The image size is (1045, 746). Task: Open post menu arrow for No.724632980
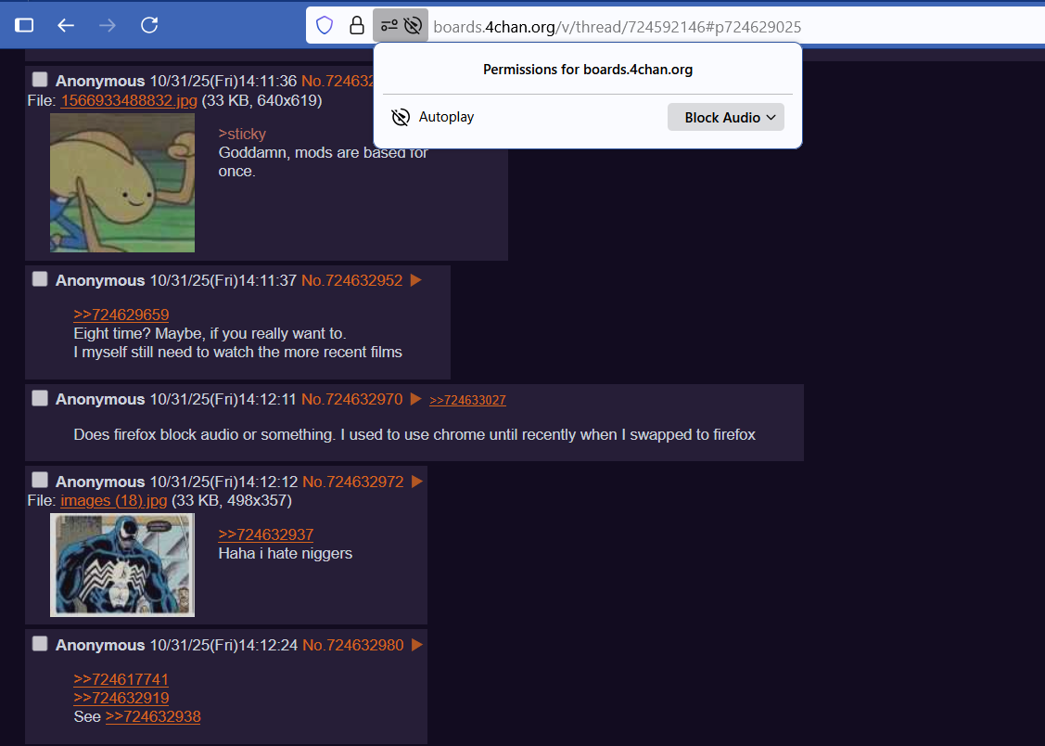point(417,645)
